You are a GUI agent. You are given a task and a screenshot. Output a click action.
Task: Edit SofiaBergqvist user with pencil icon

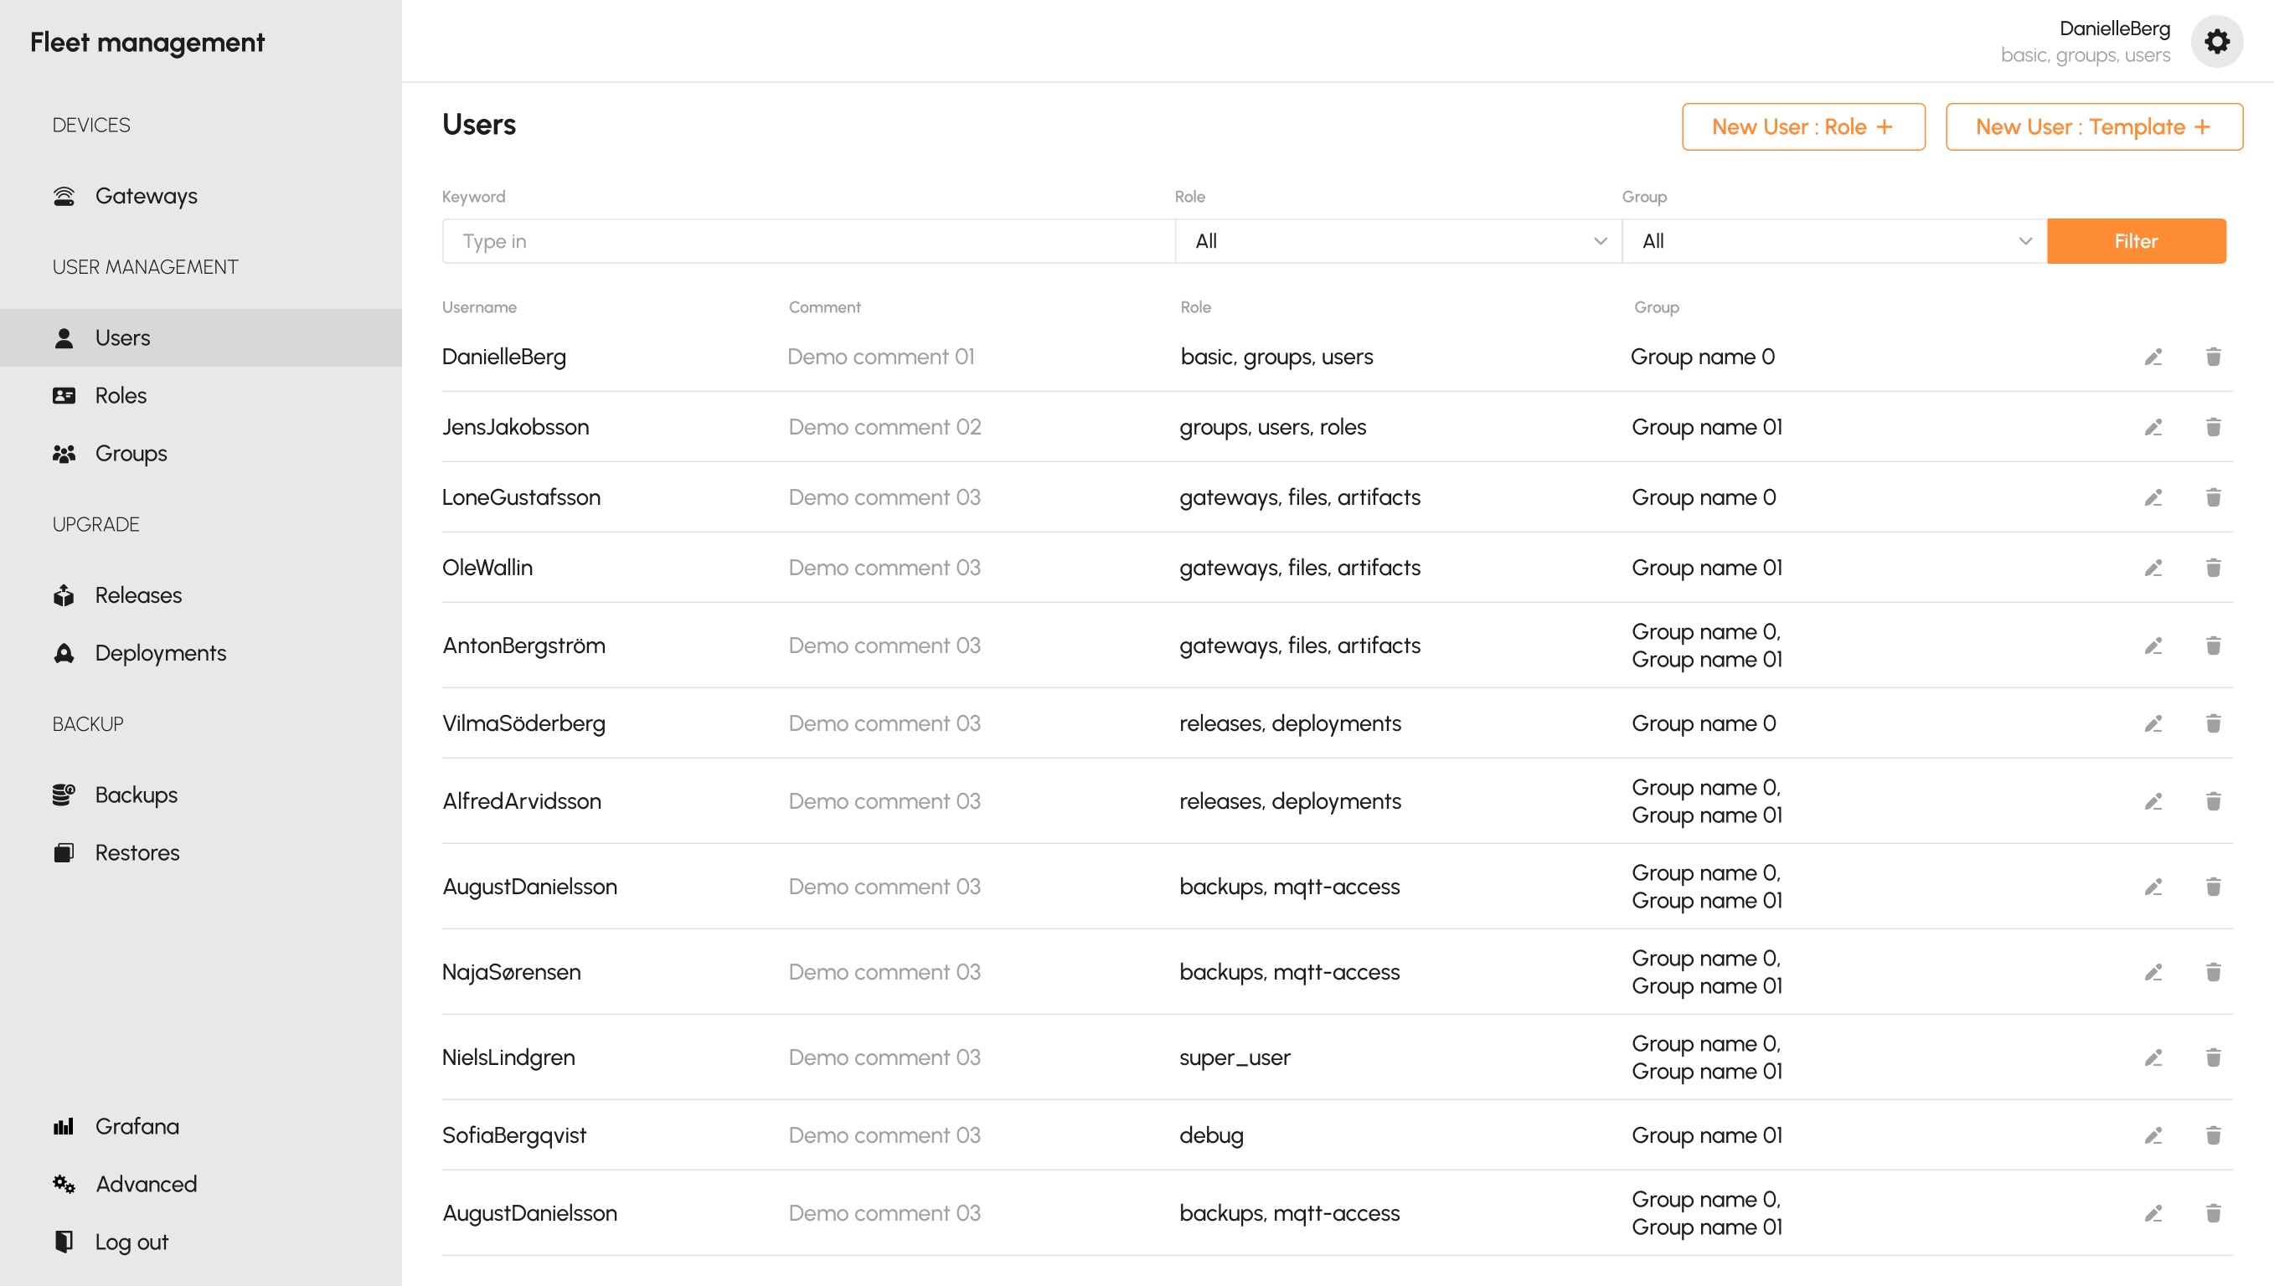pos(2153,1135)
